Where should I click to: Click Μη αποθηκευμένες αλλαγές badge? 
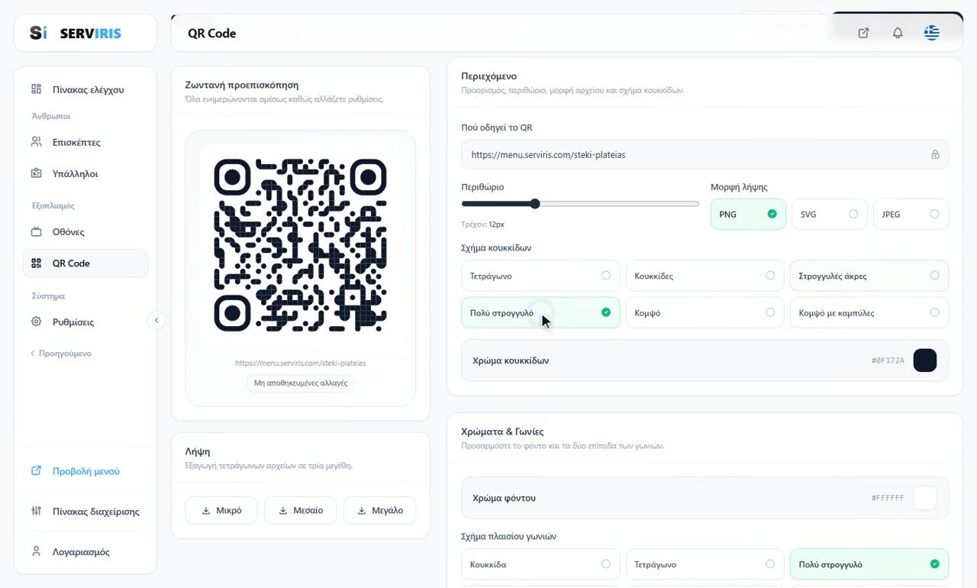pyautogui.click(x=301, y=383)
